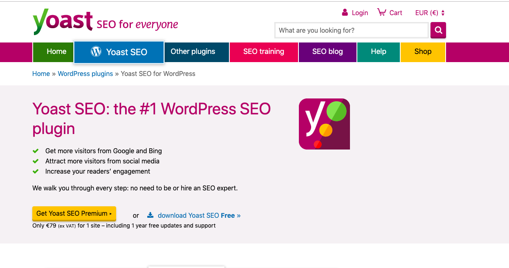The height and width of the screenshot is (268, 509).
Task: Switch to the Other plugins tab
Action: click(193, 51)
